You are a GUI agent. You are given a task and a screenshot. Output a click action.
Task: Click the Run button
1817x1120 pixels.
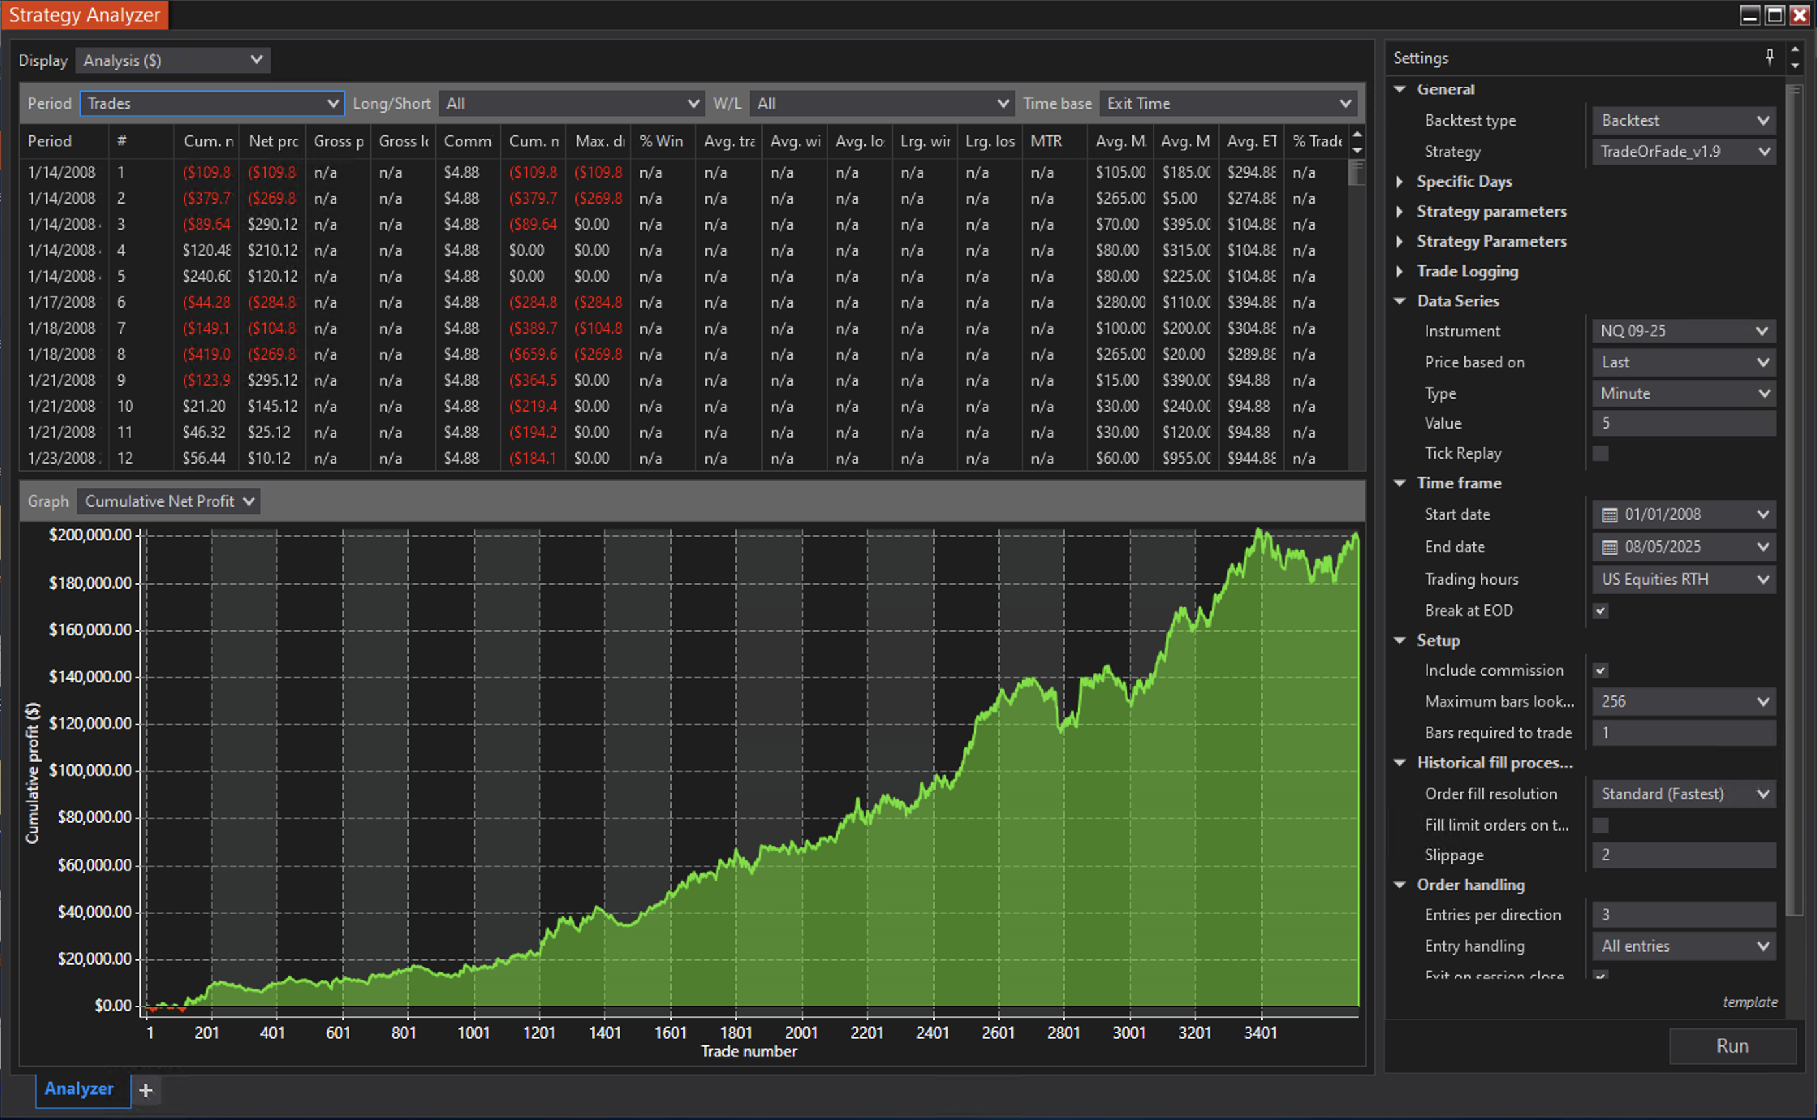click(1732, 1046)
